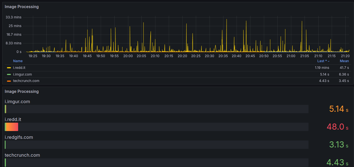This screenshot has height=167, width=354.
Task: Click the 4.43 s gauge value
Action: pos(338,163)
